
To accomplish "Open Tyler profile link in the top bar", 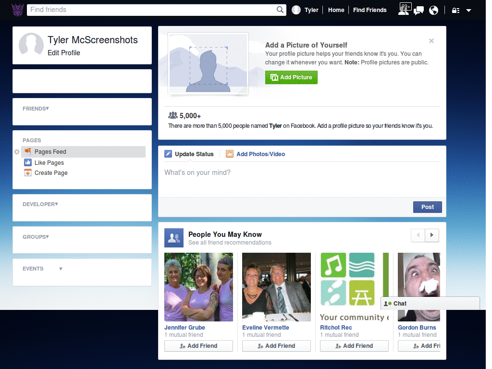I will click(x=311, y=10).
